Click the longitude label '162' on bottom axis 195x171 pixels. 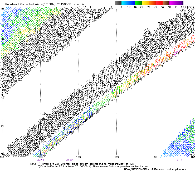coord(155,157)
